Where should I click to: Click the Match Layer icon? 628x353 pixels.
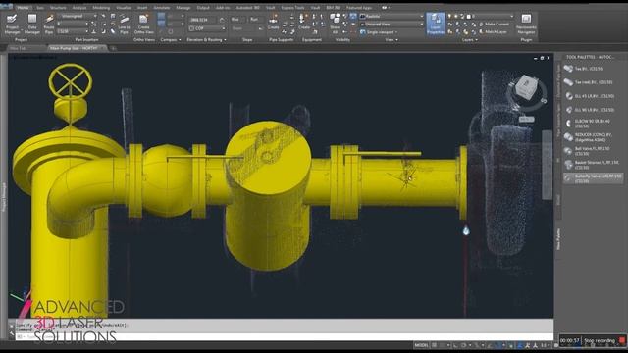[x=482, y=31]
